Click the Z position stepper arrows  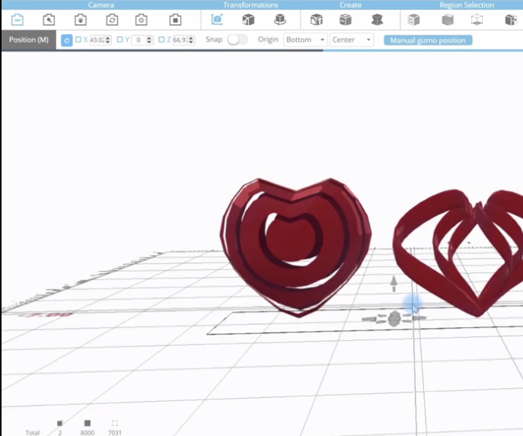click(x=191, y=40)
